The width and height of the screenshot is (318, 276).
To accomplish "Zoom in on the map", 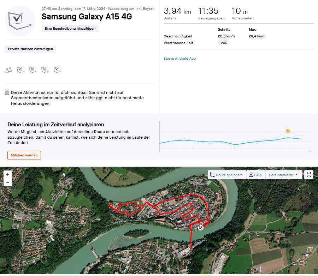I will point(8,174).
